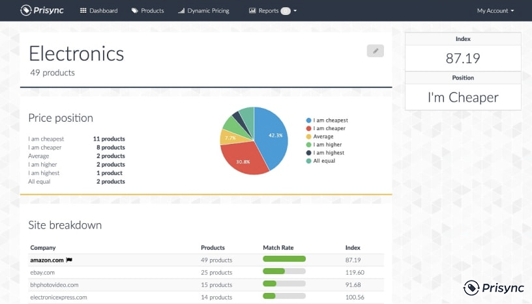
Task: Open the ebay.com company link
Action: tap(42, 273)
